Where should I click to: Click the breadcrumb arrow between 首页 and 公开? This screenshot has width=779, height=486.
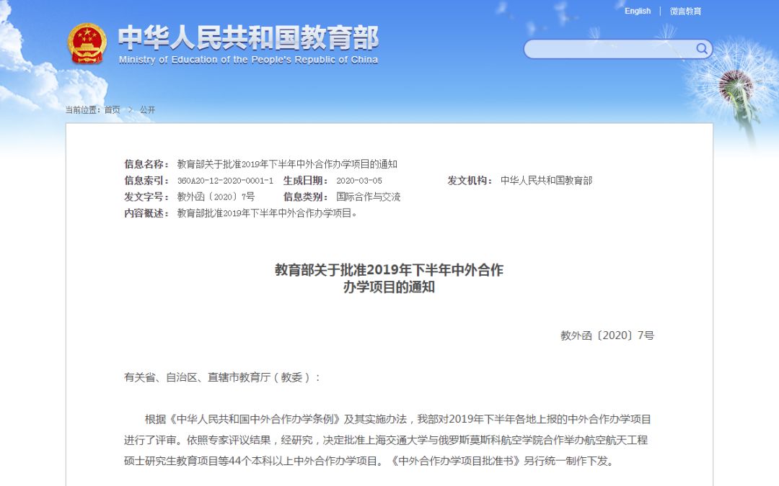coord(131,110)
